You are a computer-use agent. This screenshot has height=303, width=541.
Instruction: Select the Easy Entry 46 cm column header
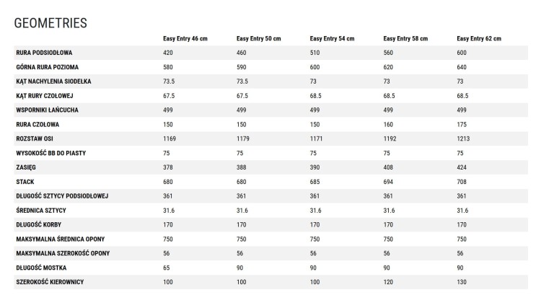pos(185,38)
